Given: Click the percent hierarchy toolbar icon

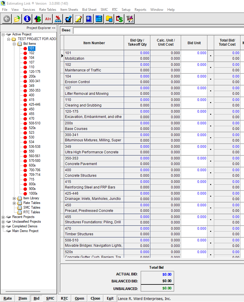Looking at the screenshot, I should (x=58, y=19).
